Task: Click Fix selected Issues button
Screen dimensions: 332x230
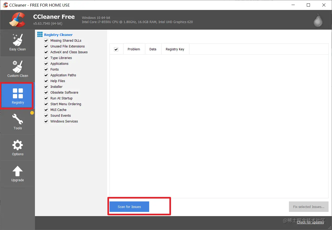Action: pyautogui.click(x=309, y=207)
